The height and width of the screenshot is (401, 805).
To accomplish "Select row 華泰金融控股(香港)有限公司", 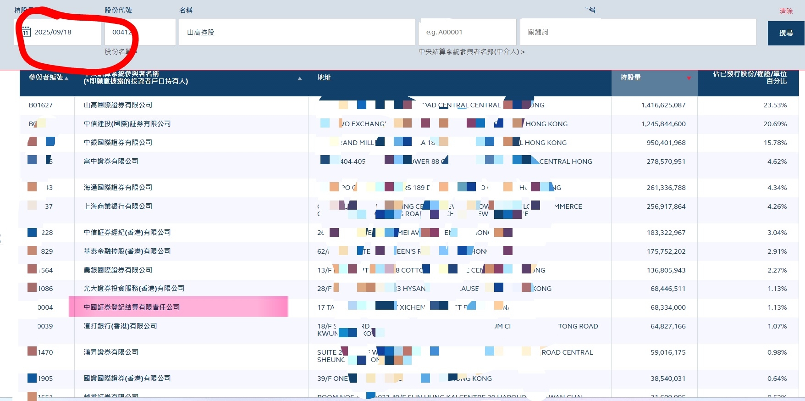I will pyautogui.click(x=127, y=251).
